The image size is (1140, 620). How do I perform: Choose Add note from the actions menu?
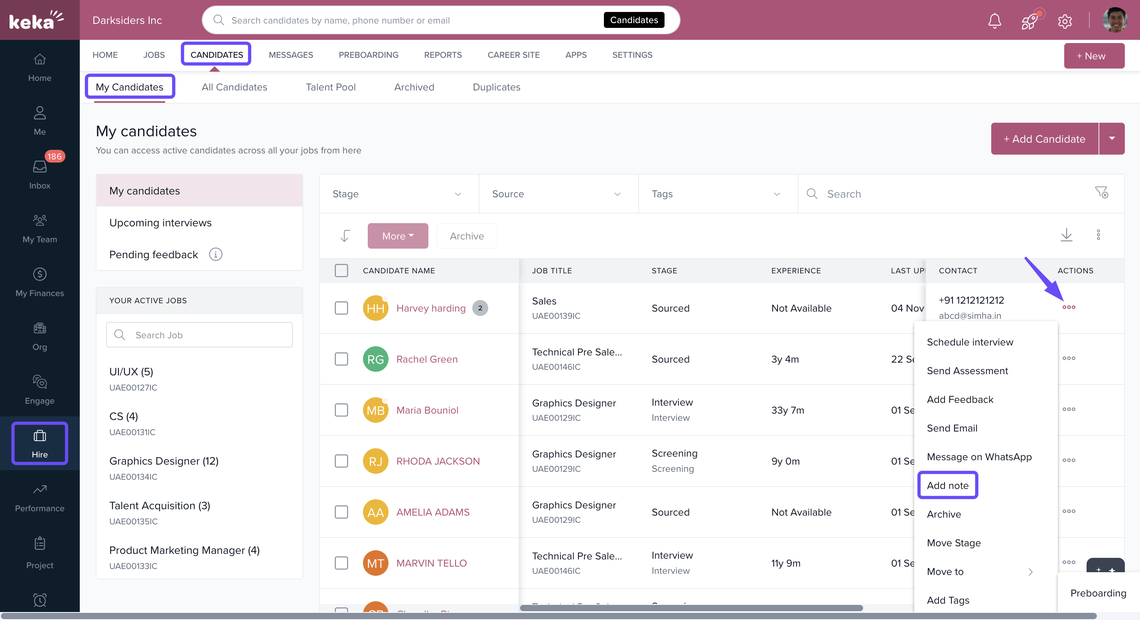pos(947,485)
